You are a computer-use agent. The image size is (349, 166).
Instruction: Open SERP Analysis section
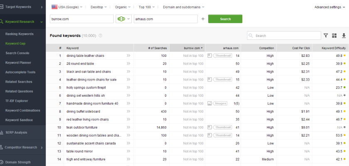(16, 132)
